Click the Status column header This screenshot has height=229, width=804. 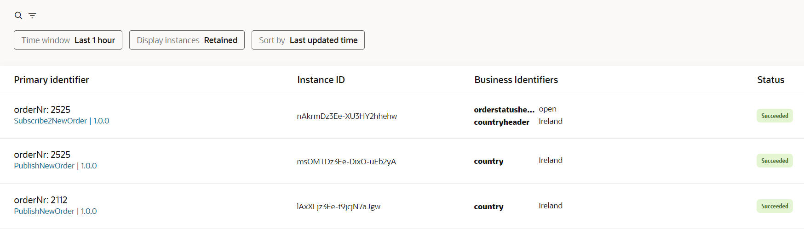click(770, 80)
